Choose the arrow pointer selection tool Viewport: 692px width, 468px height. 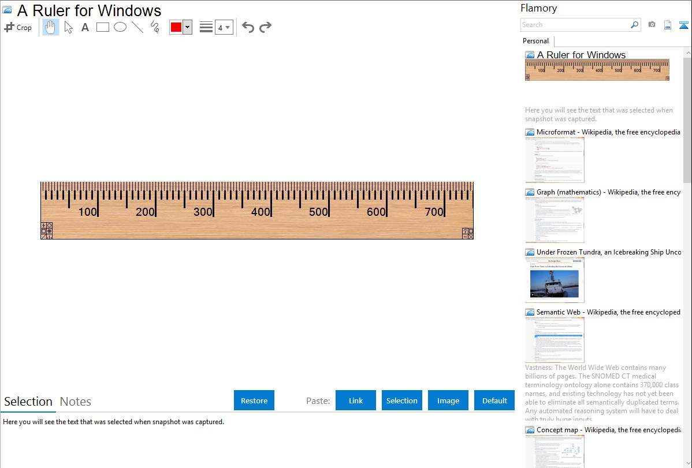click(x=68, y=27)
